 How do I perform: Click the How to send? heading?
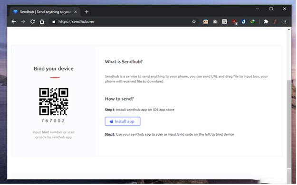pyautogui.click(x=119, y=99)
